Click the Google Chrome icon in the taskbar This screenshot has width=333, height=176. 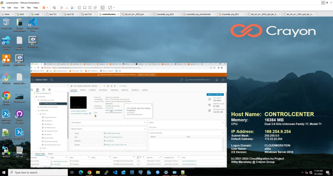click(x=89, y=172)
